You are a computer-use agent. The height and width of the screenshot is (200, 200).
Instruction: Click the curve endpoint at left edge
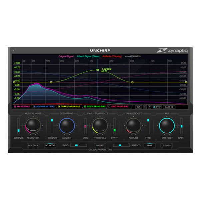(14, 82)
